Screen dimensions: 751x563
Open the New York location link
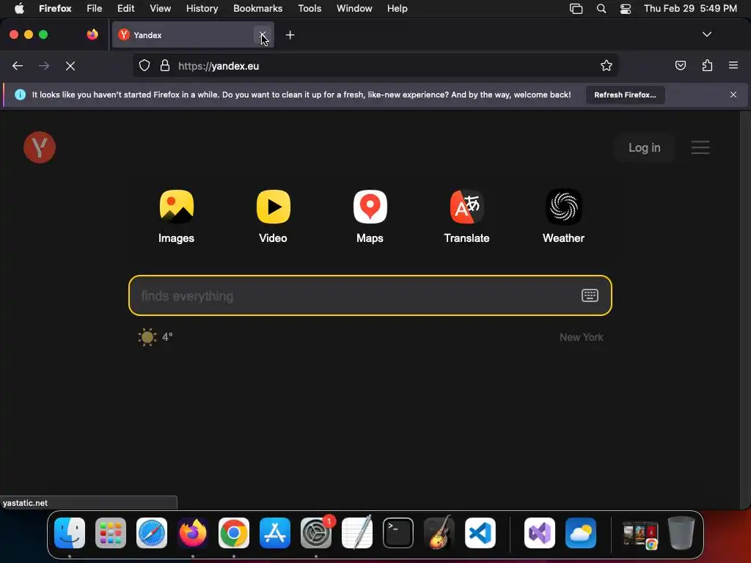pyautogui.click(x=581, y=337)
